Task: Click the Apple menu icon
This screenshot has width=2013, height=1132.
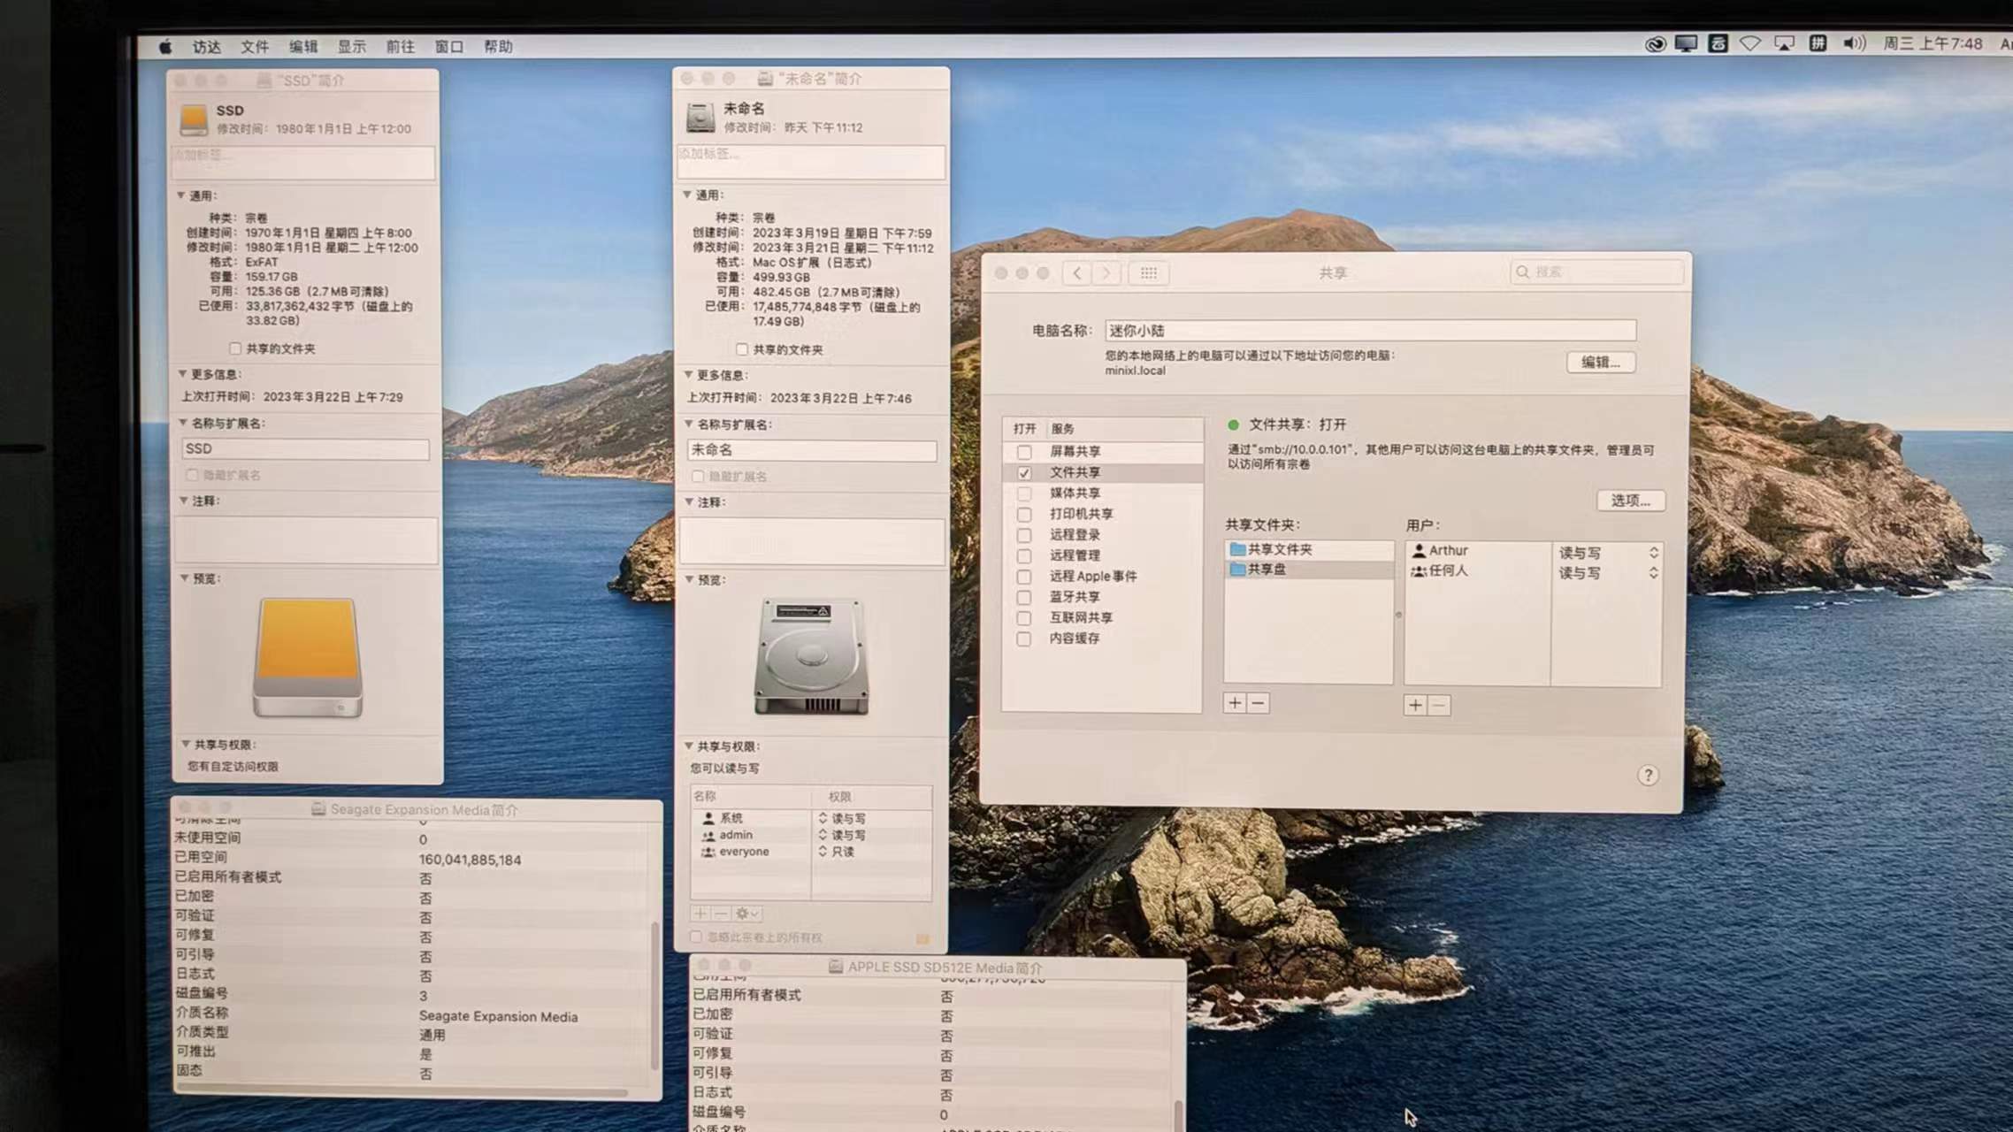Action: pos(165,47)
